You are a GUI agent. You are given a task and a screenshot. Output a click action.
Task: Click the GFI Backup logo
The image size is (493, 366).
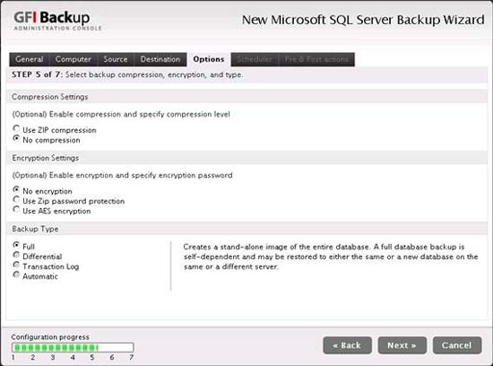[57, 21]
